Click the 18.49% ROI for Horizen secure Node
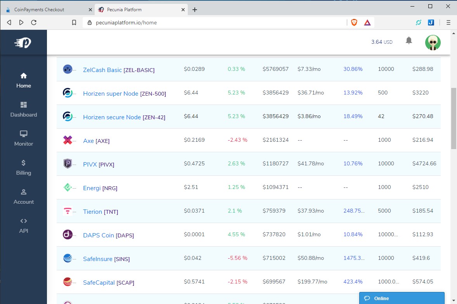Viewport: 457px width, 304px height. tap(353, 116)
